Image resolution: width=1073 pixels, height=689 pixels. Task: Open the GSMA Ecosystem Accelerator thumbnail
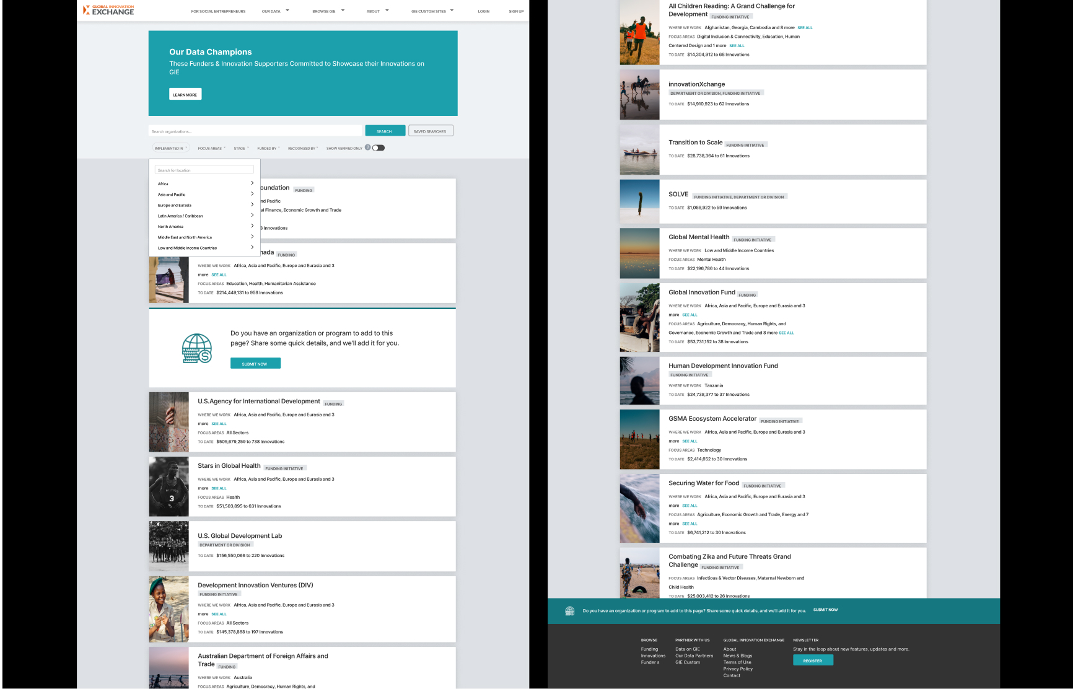[639, 439]
